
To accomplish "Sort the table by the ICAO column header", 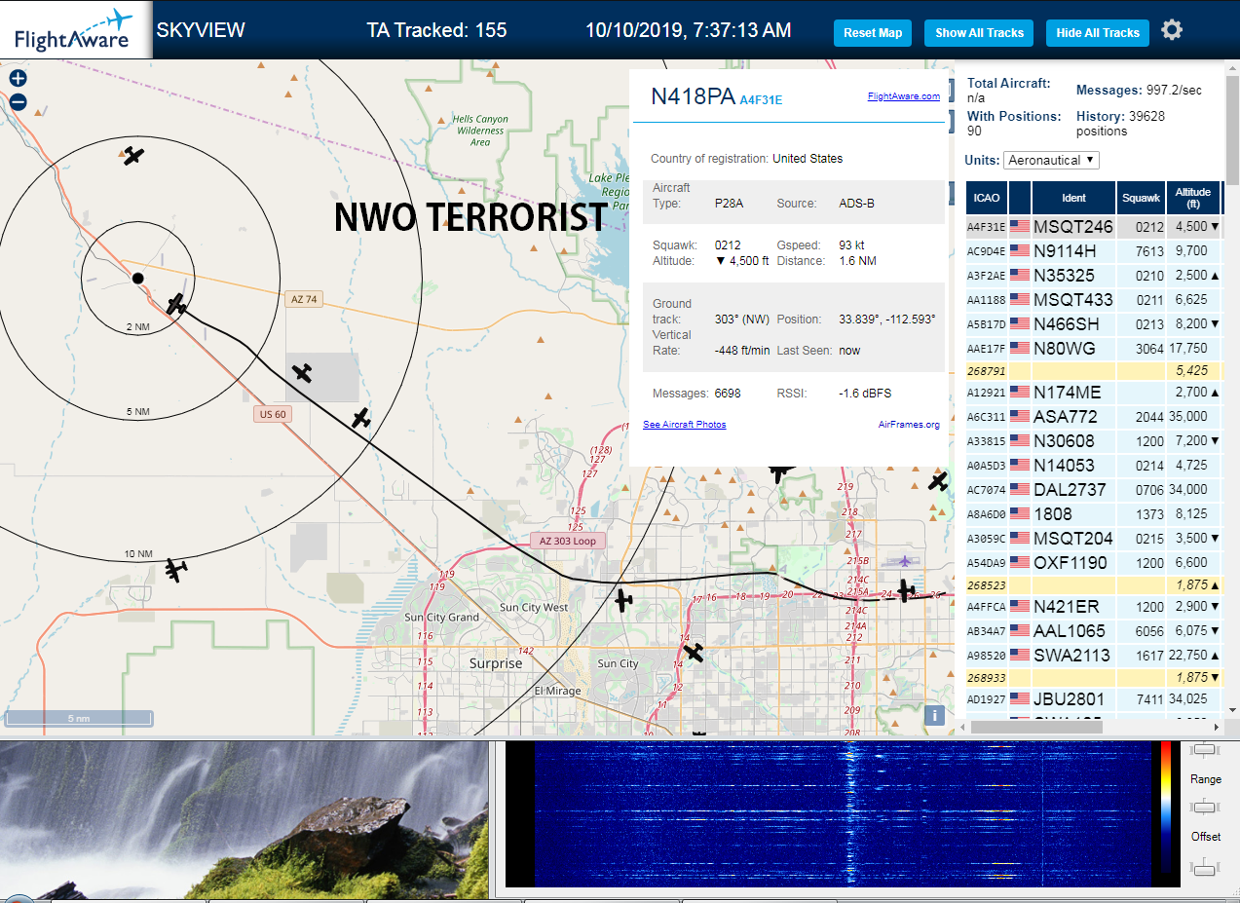I will coord(986,198).
